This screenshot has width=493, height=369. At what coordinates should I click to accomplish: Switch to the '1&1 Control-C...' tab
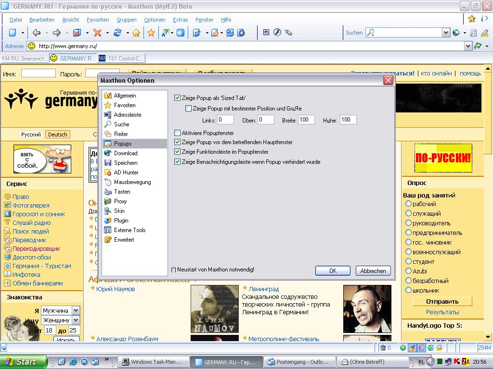121,58
